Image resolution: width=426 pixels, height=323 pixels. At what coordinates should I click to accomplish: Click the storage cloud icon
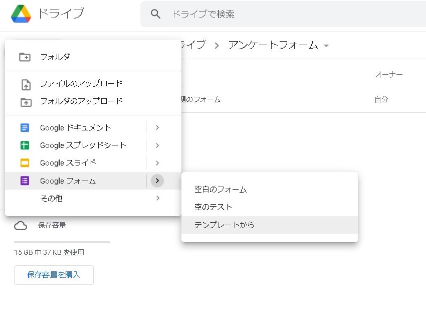click(x=21, y=226)
